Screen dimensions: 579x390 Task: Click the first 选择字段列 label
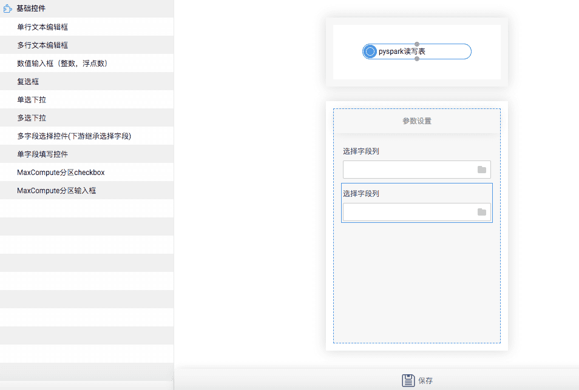click(x=361, y=151)
